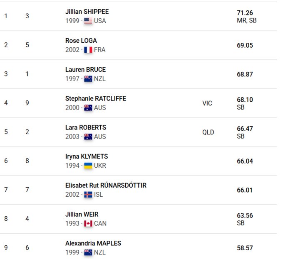View Iryna KLYMETS athlete page
Image resolution: width=283 pixels, height=259 pixels.
(x=87, y=156)
